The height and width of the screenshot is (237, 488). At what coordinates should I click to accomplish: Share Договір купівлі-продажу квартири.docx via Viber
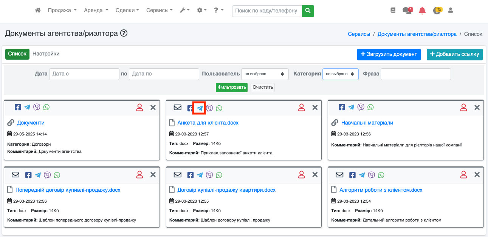click(209, 175)
